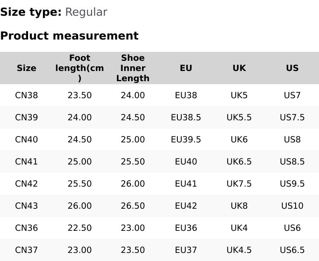Click the EU column header
This screenshot has width=319, height=261.
(186, 68)
